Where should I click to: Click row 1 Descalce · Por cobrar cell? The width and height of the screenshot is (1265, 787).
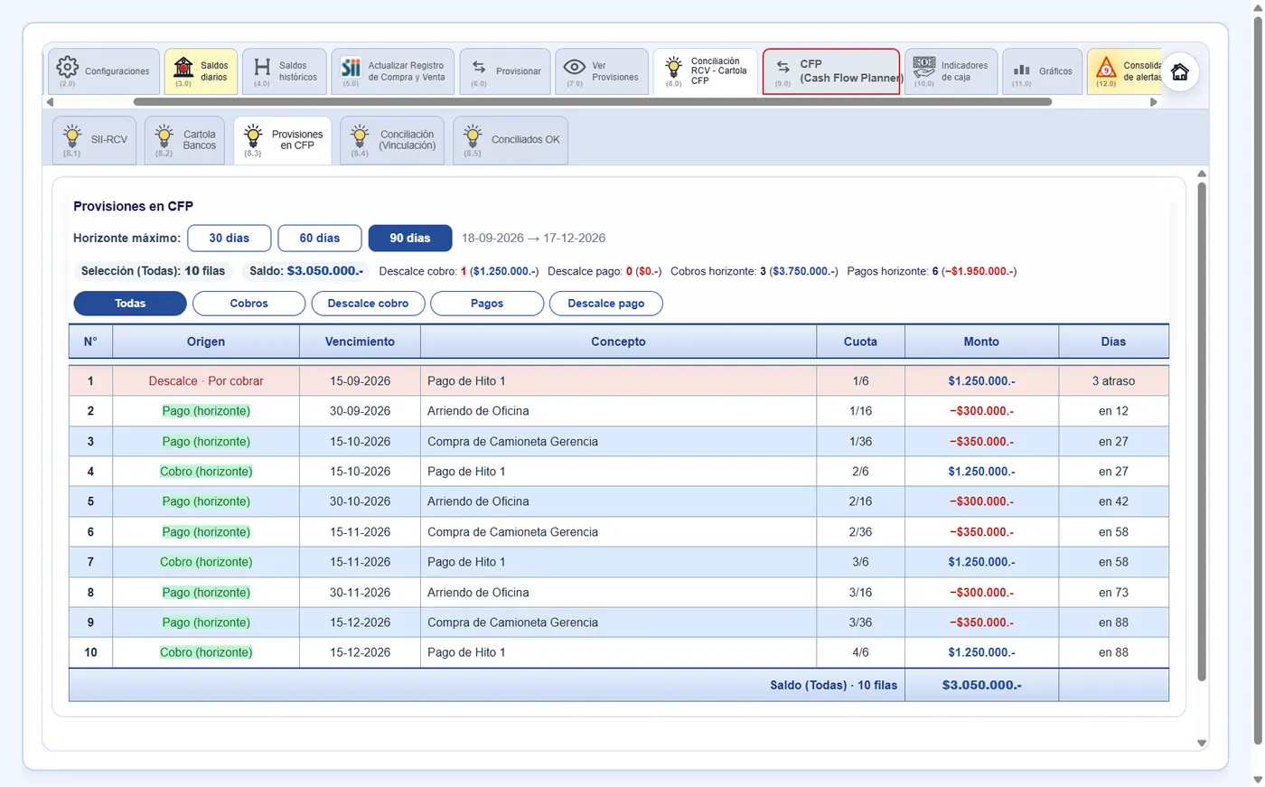(x=206, y=381)
